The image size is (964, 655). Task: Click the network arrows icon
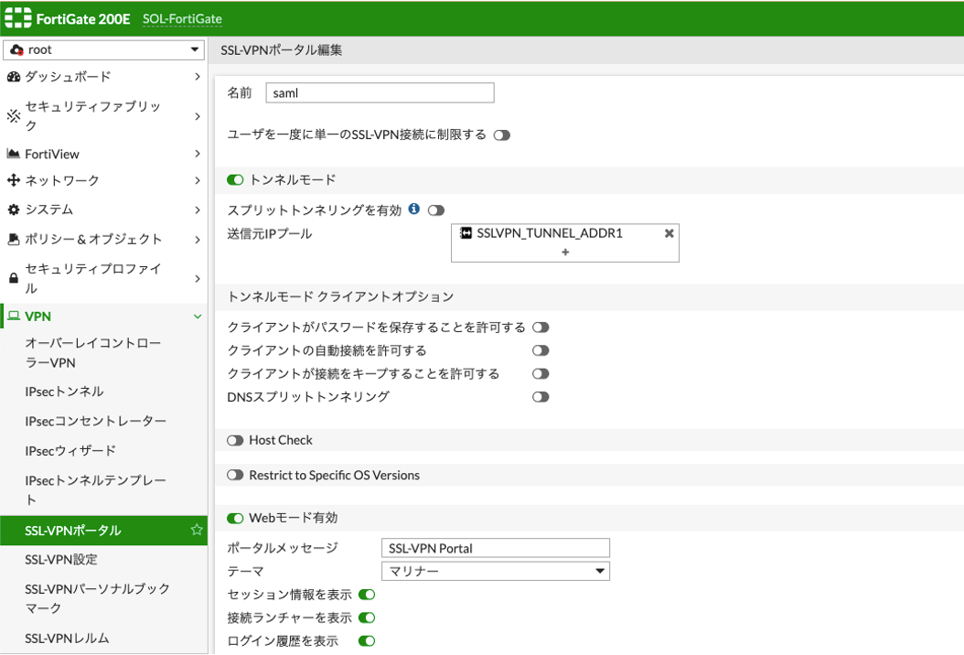[14, 180]
